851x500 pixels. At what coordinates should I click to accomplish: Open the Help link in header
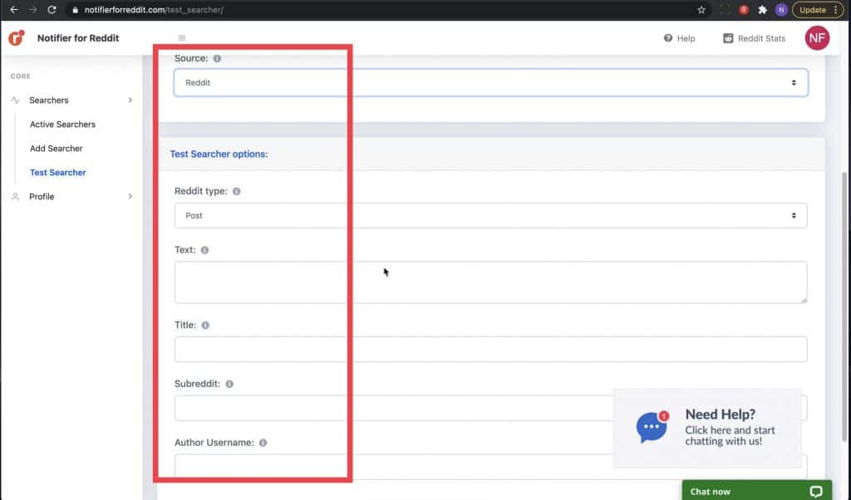click(x=680, y=38)
